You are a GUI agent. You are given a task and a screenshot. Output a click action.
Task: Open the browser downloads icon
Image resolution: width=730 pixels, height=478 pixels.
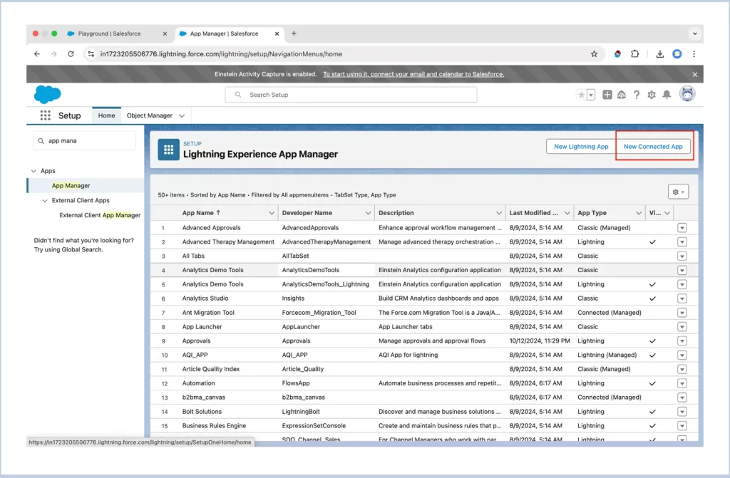coord(659,54)
